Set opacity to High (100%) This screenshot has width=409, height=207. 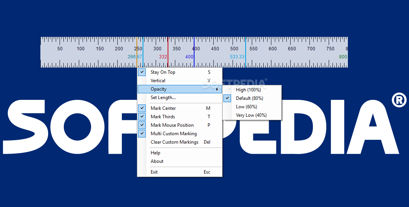click(252, 90)
